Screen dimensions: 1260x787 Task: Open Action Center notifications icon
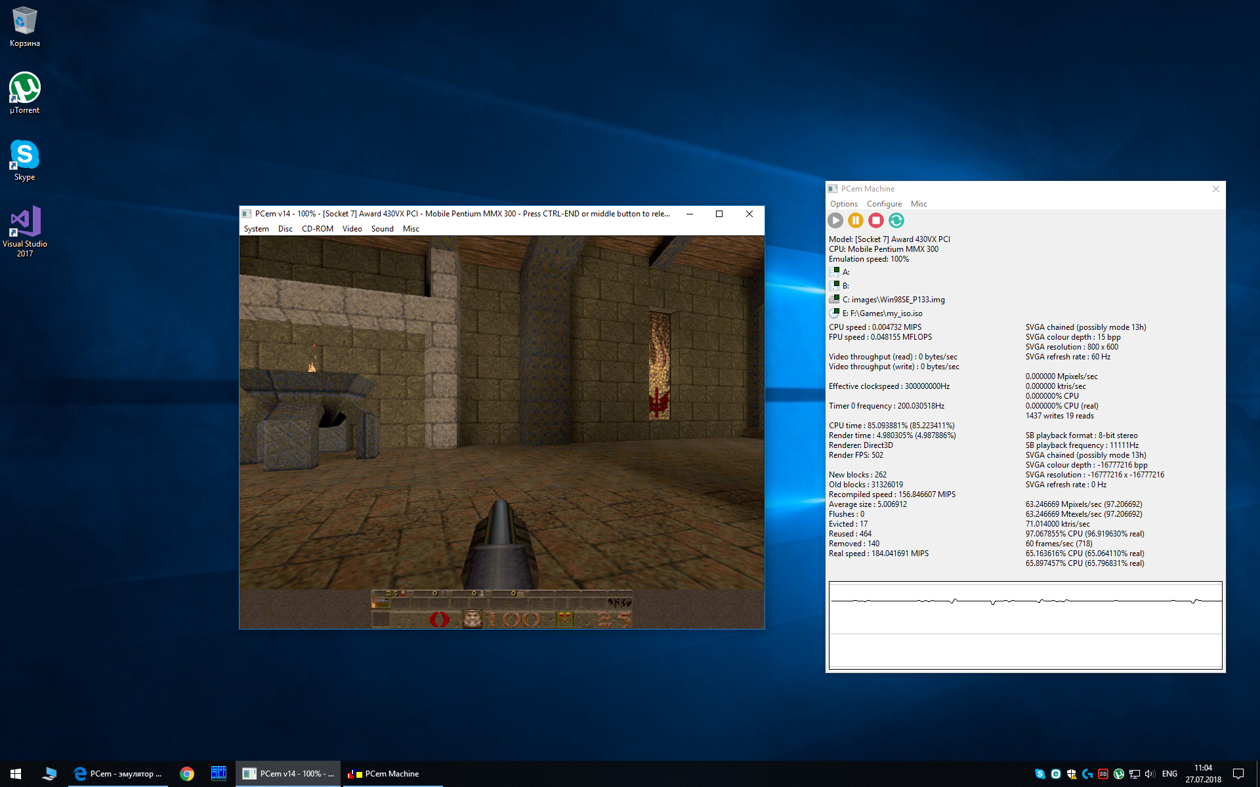click(1238, 774)
